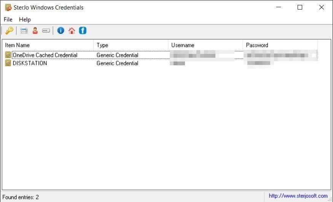Click the blurred password of DISKSTATION row
Viewport: 333px width, 202px height.
click(x=259, y=63)
